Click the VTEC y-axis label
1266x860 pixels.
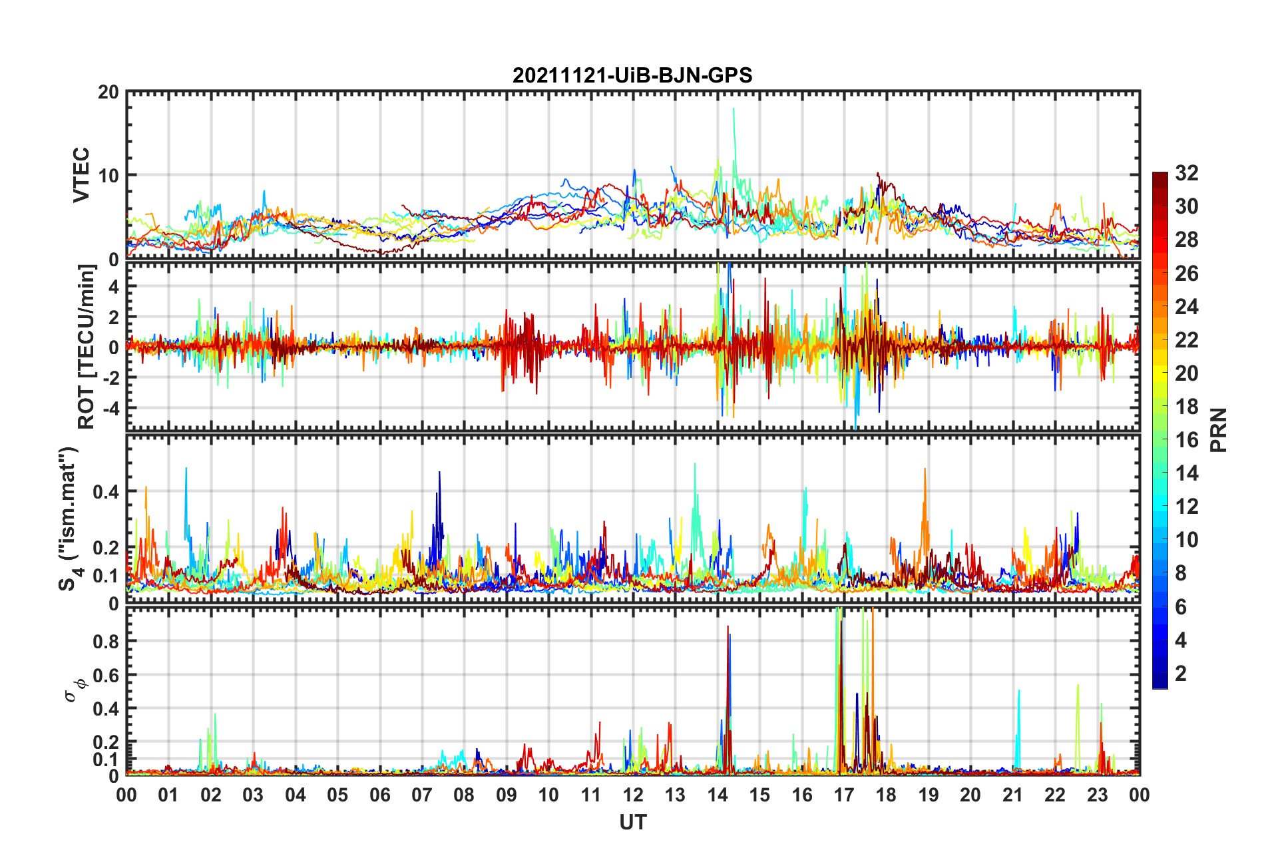pyautogui.click(x=81, y=175)
